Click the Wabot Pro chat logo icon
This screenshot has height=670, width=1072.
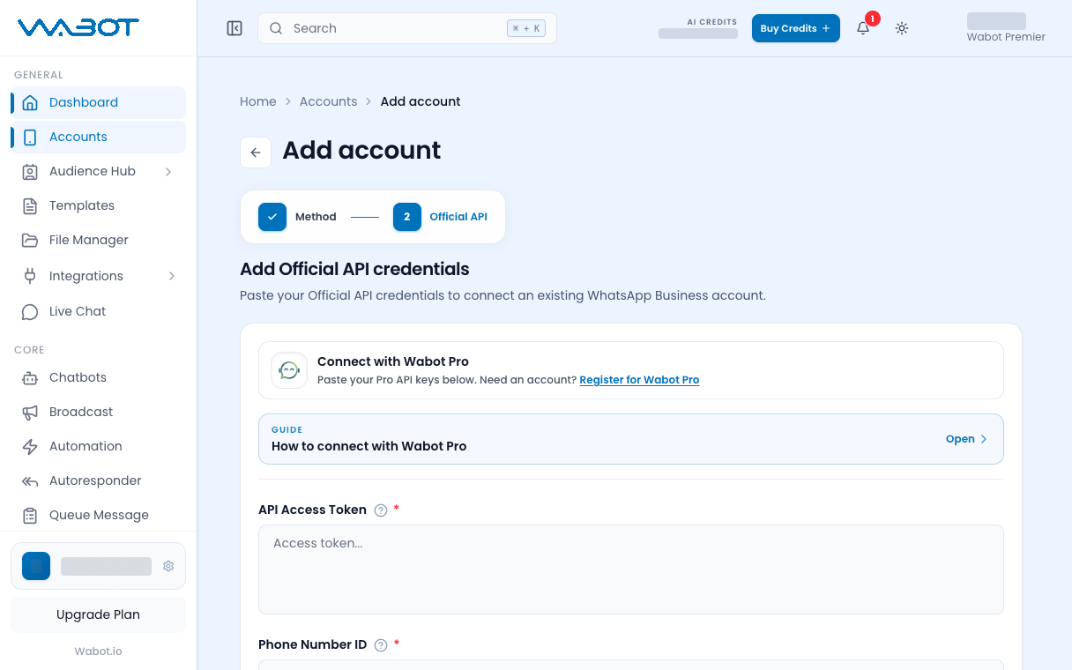coord(289,370)
